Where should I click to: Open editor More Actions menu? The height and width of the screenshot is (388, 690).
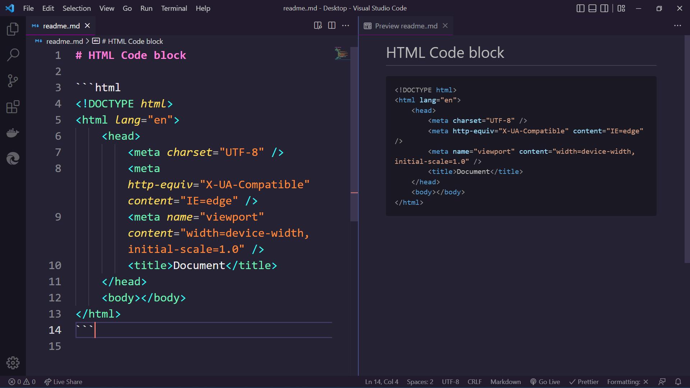[345, 26]
